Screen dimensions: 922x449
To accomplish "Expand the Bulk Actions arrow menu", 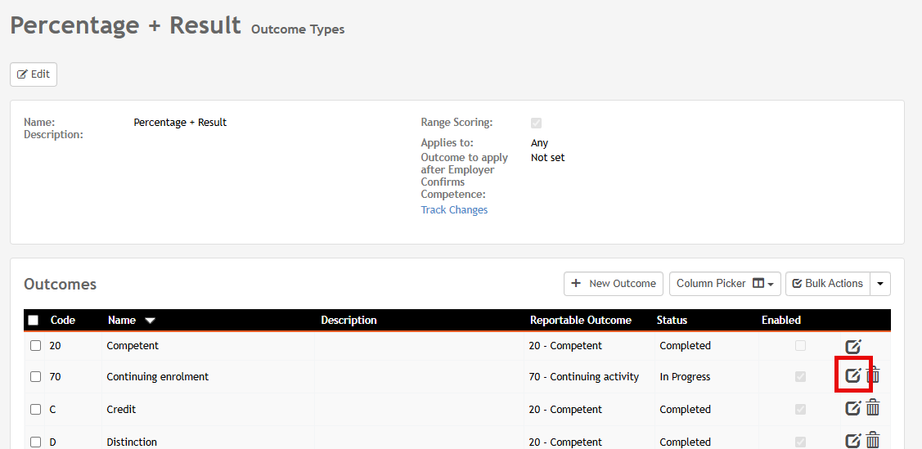I will click(880, 283).
